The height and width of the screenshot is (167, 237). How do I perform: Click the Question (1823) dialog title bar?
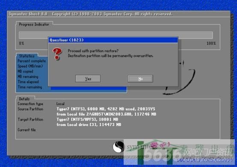pyautogui.click(x=113, y=40)
